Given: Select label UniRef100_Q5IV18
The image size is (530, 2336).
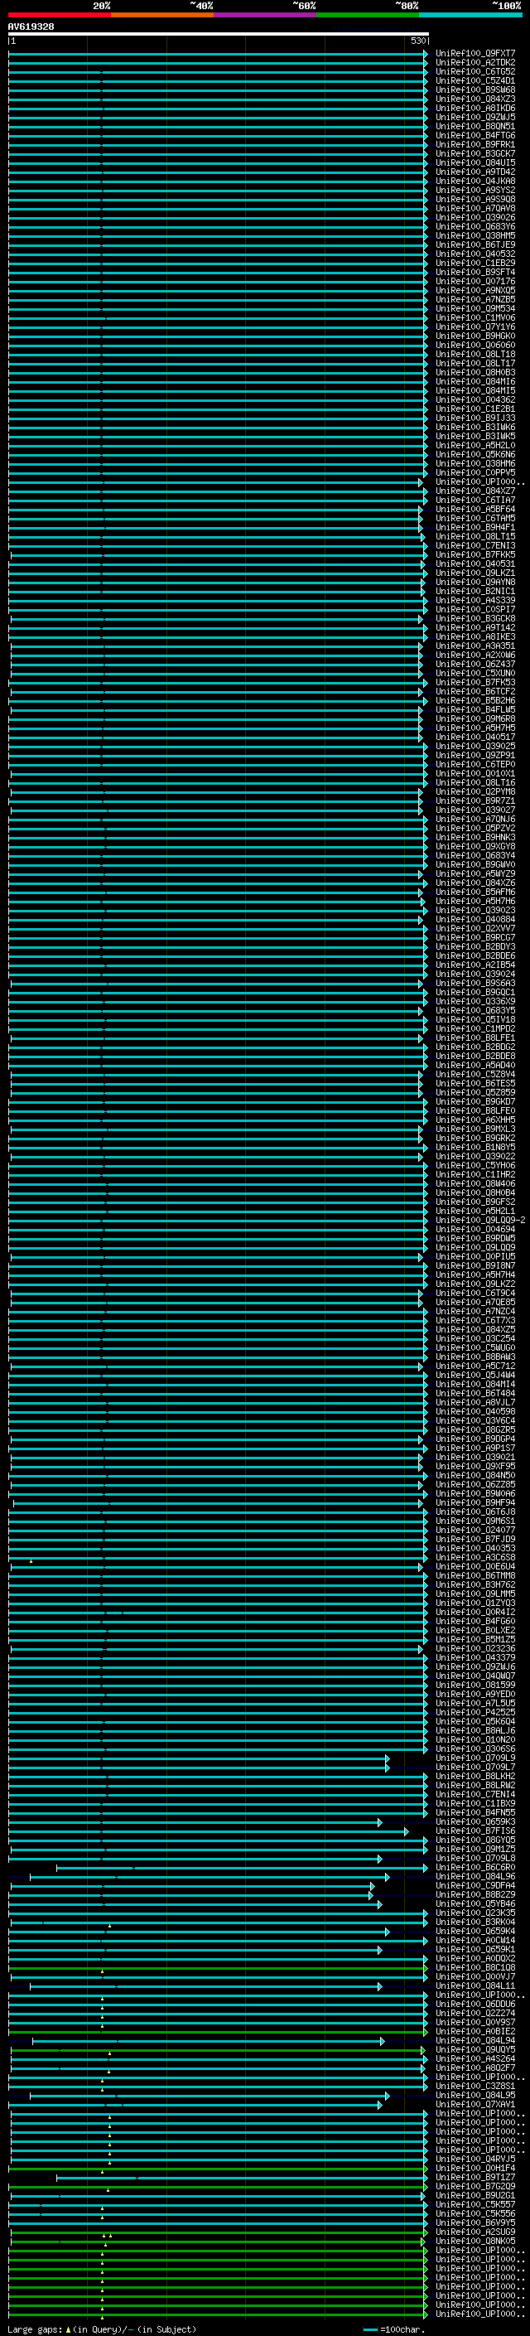Looking at the screenshot, I should click(475, 1019).
